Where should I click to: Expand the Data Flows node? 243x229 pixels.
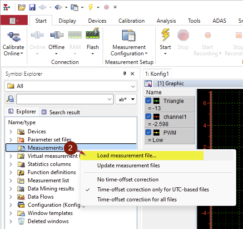[10, 197]
